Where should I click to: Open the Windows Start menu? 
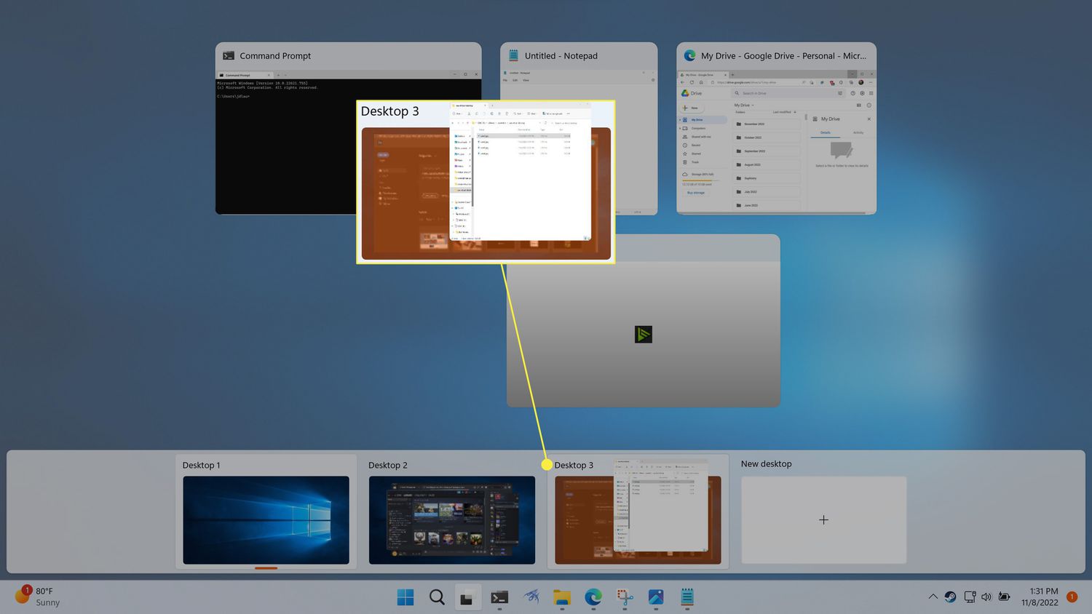tap(405, 597)
